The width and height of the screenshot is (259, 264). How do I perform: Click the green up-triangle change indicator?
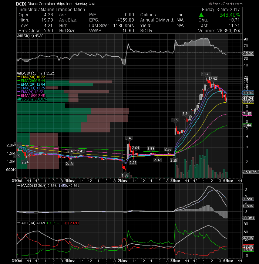coord(201,15)
